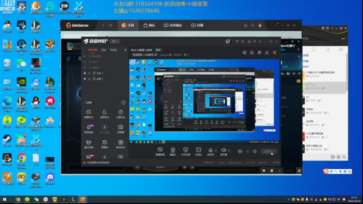Toggle visibility eye of 图片 2 source

click(x=85, y=62)
